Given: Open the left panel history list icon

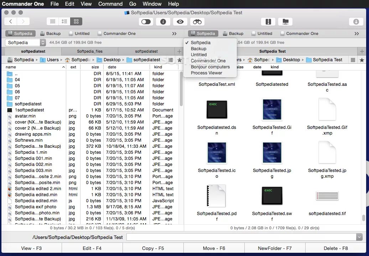Looking at the screenshot, I should coord(171,60).
